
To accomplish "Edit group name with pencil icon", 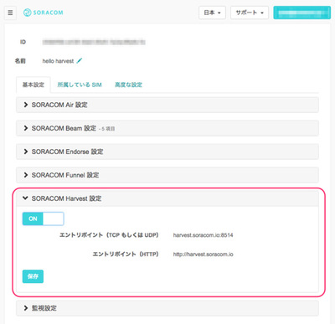I will point(80,60).
